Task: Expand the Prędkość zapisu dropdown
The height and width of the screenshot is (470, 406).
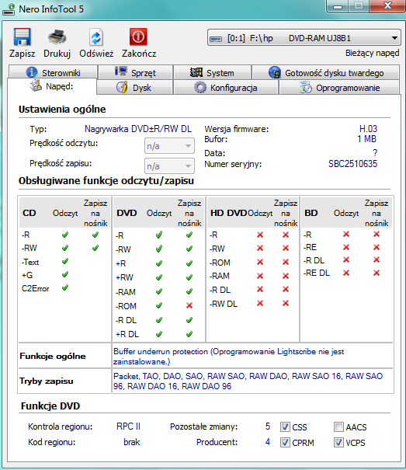Action: [169, 166]
